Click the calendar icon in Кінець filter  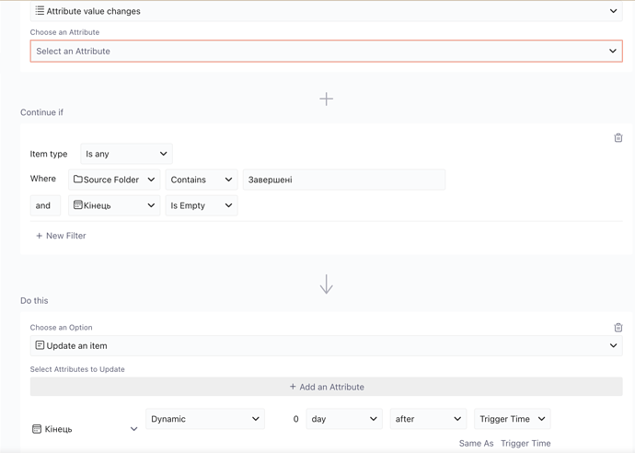[x=78, y=205]
